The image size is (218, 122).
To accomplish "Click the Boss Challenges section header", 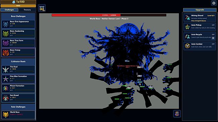I will [18, 16].
